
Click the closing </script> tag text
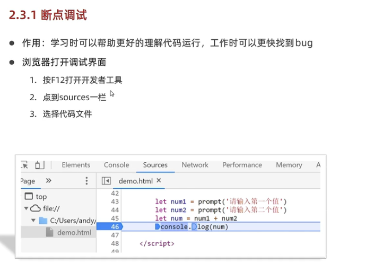click(157, 243)
